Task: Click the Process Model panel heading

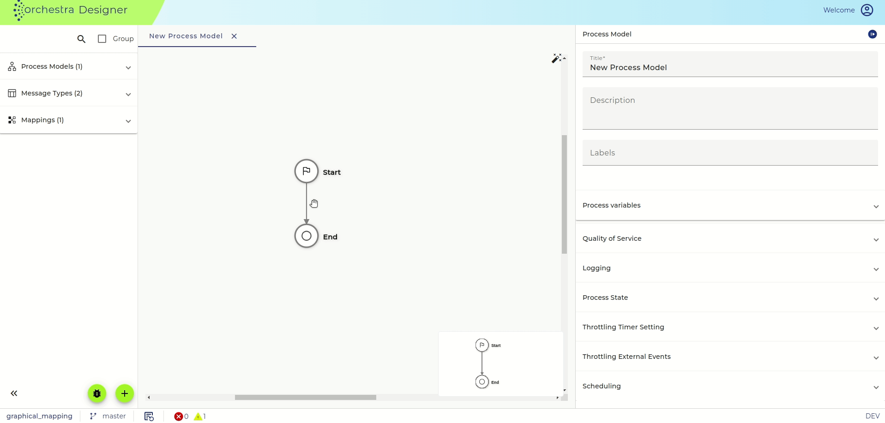Action: (607, 34)
